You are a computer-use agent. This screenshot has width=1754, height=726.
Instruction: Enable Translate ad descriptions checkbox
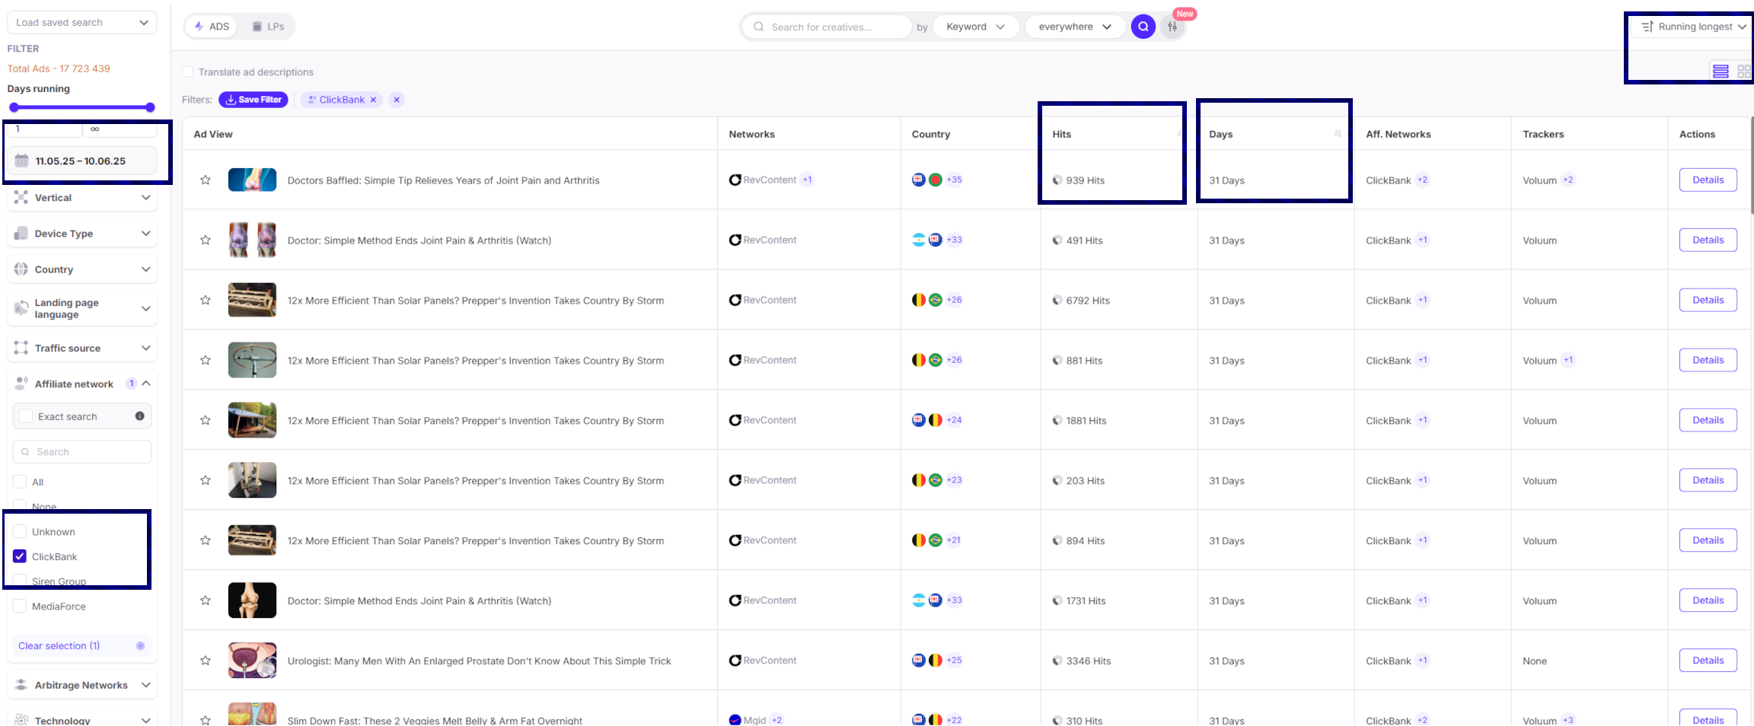click(x=187, y=72)
